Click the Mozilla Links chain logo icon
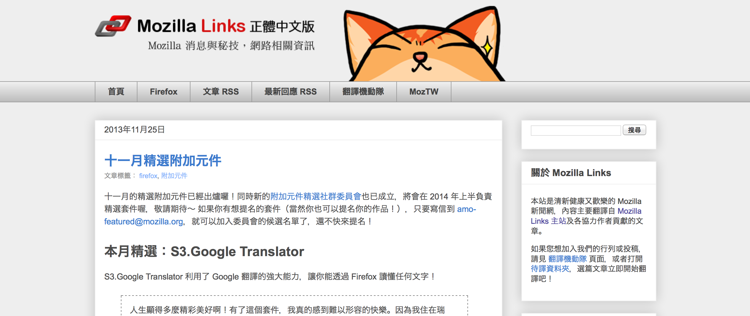This screenshot has height=316, width=750. pyautogui.click(x=113, y=26)
